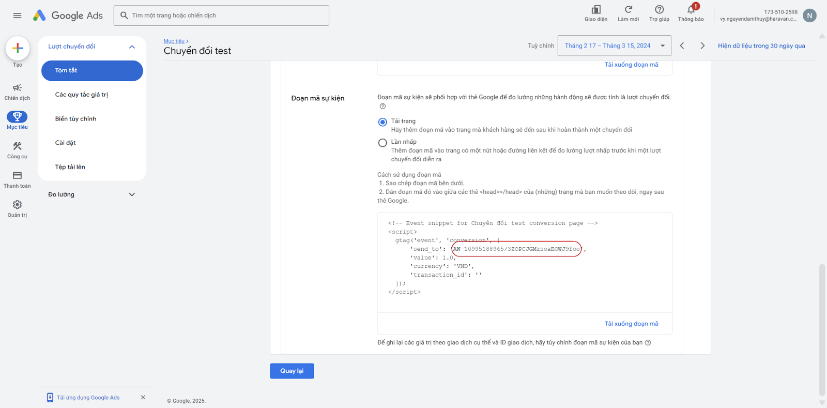827x408 pixels.
Task: Open Thông báo notifications bell
Action: (691, 10)
